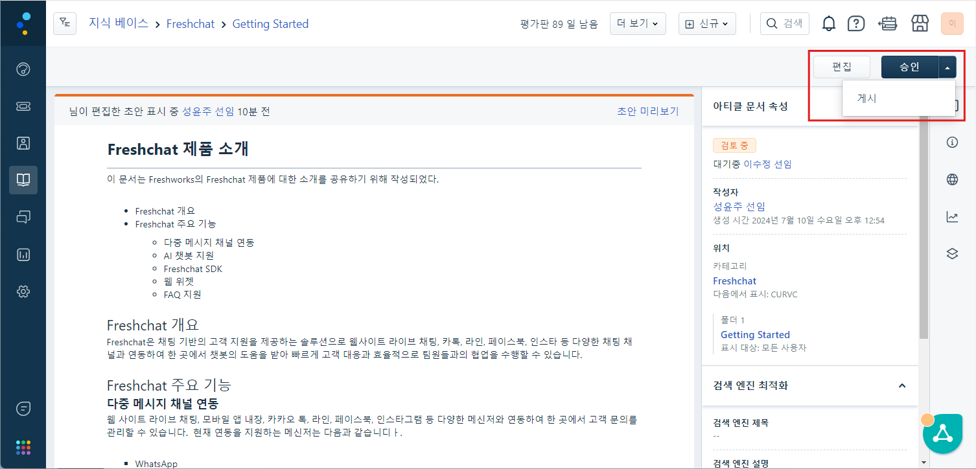
Task: Click the 검토 중 status badge
Action: click(734, 146)
